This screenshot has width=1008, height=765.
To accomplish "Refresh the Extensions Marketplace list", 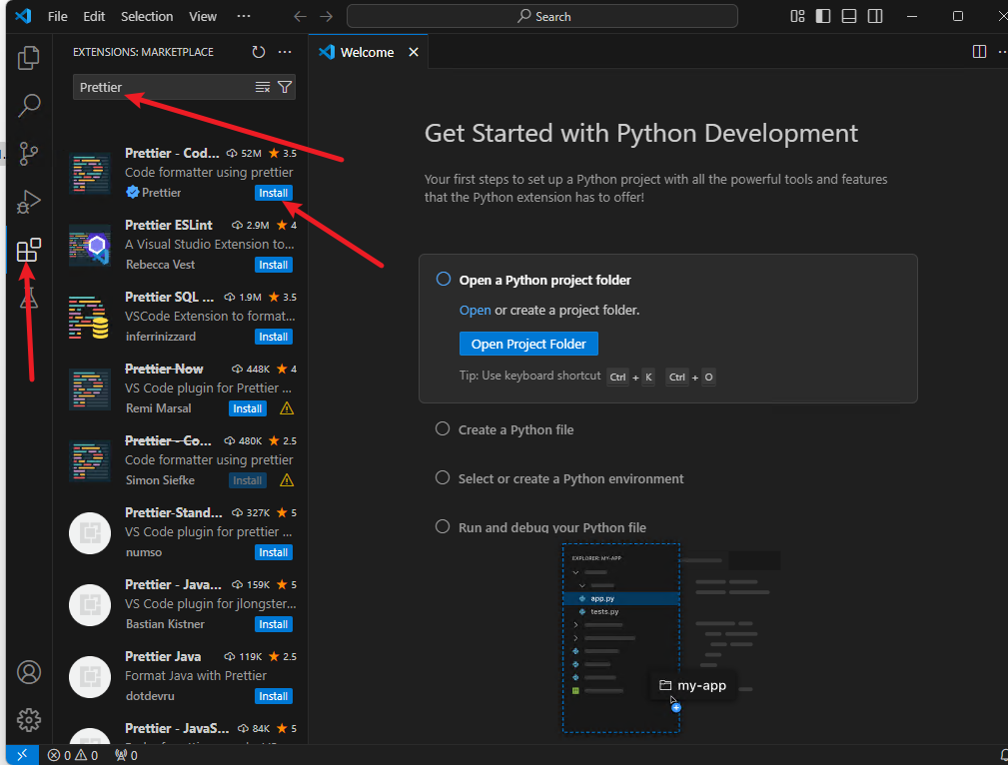I will (259, 52).
